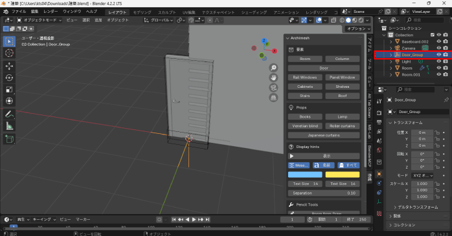
Task: Click the pan view hand icon
Action: click(x=273, y=78)
